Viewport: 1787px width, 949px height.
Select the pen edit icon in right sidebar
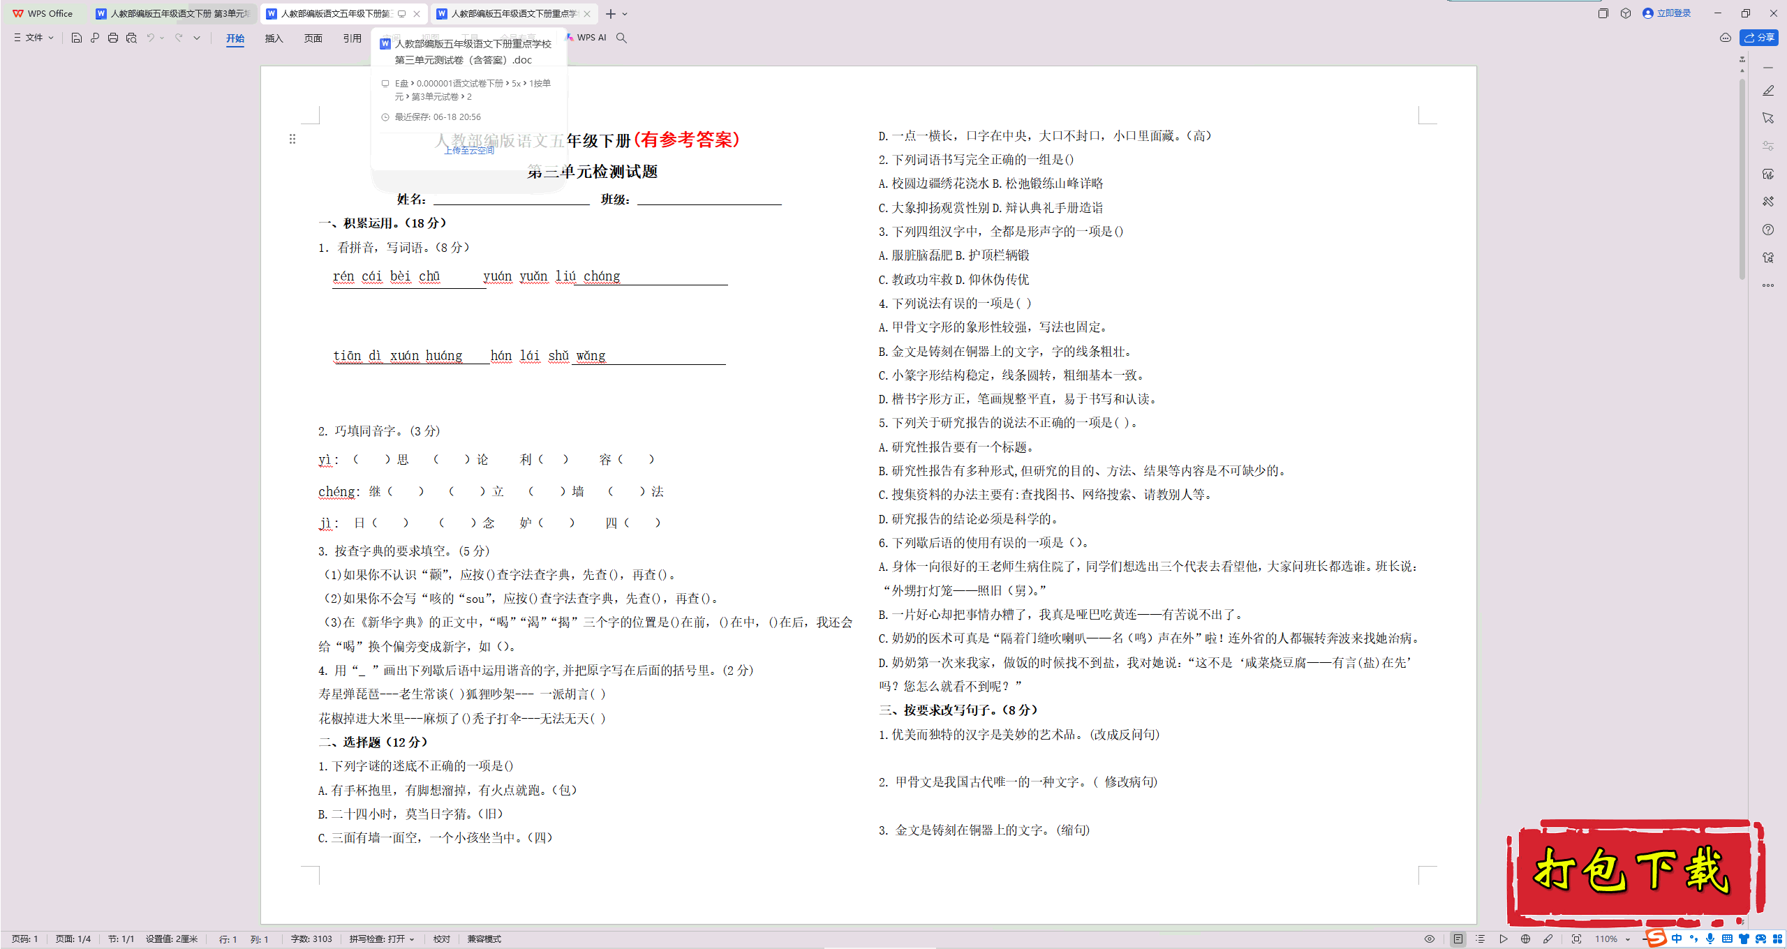coord(1768,91)
